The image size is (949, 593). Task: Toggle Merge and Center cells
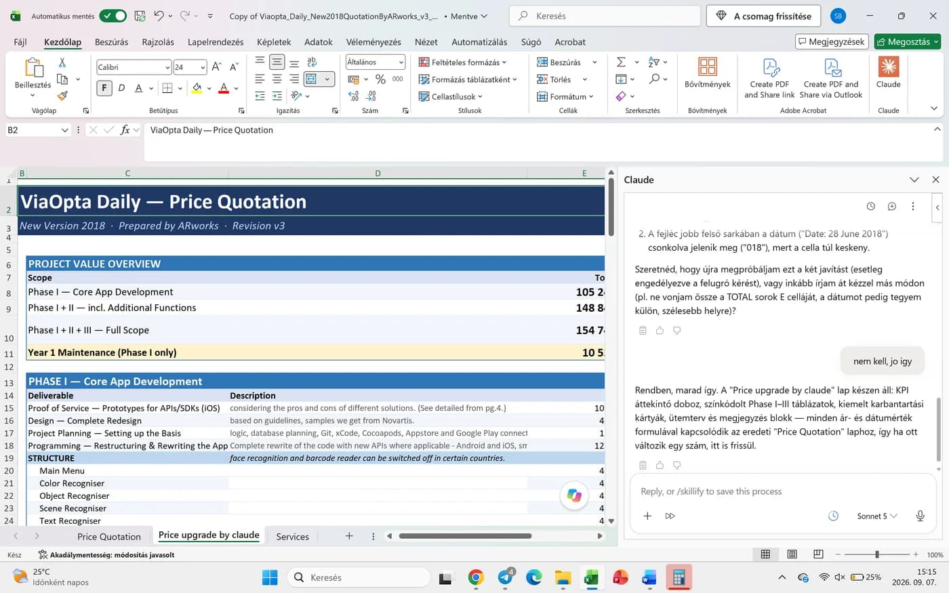(x=311, y=79)
